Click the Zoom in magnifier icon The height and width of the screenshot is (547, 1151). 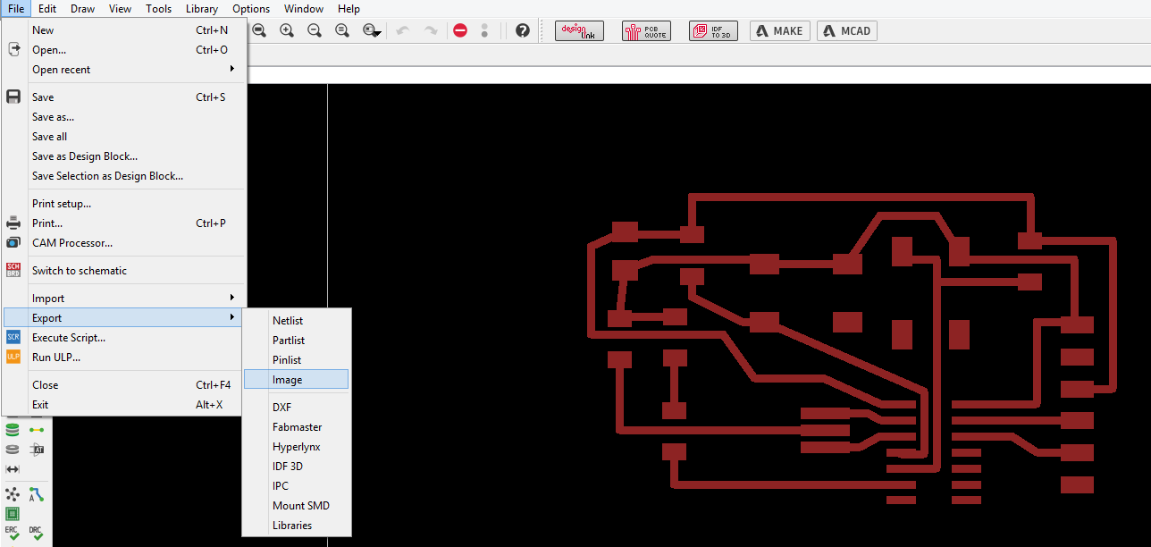pos(287,30)
